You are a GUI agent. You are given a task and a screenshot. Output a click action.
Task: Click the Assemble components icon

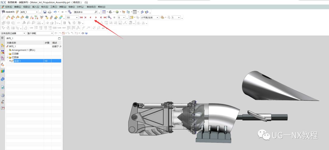tap(8, 17)
